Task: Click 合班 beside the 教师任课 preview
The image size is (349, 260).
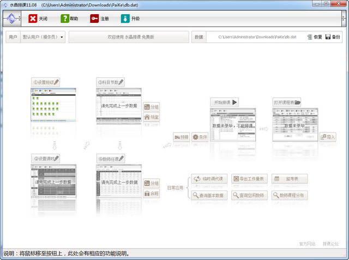Action: tap(152, 194)
